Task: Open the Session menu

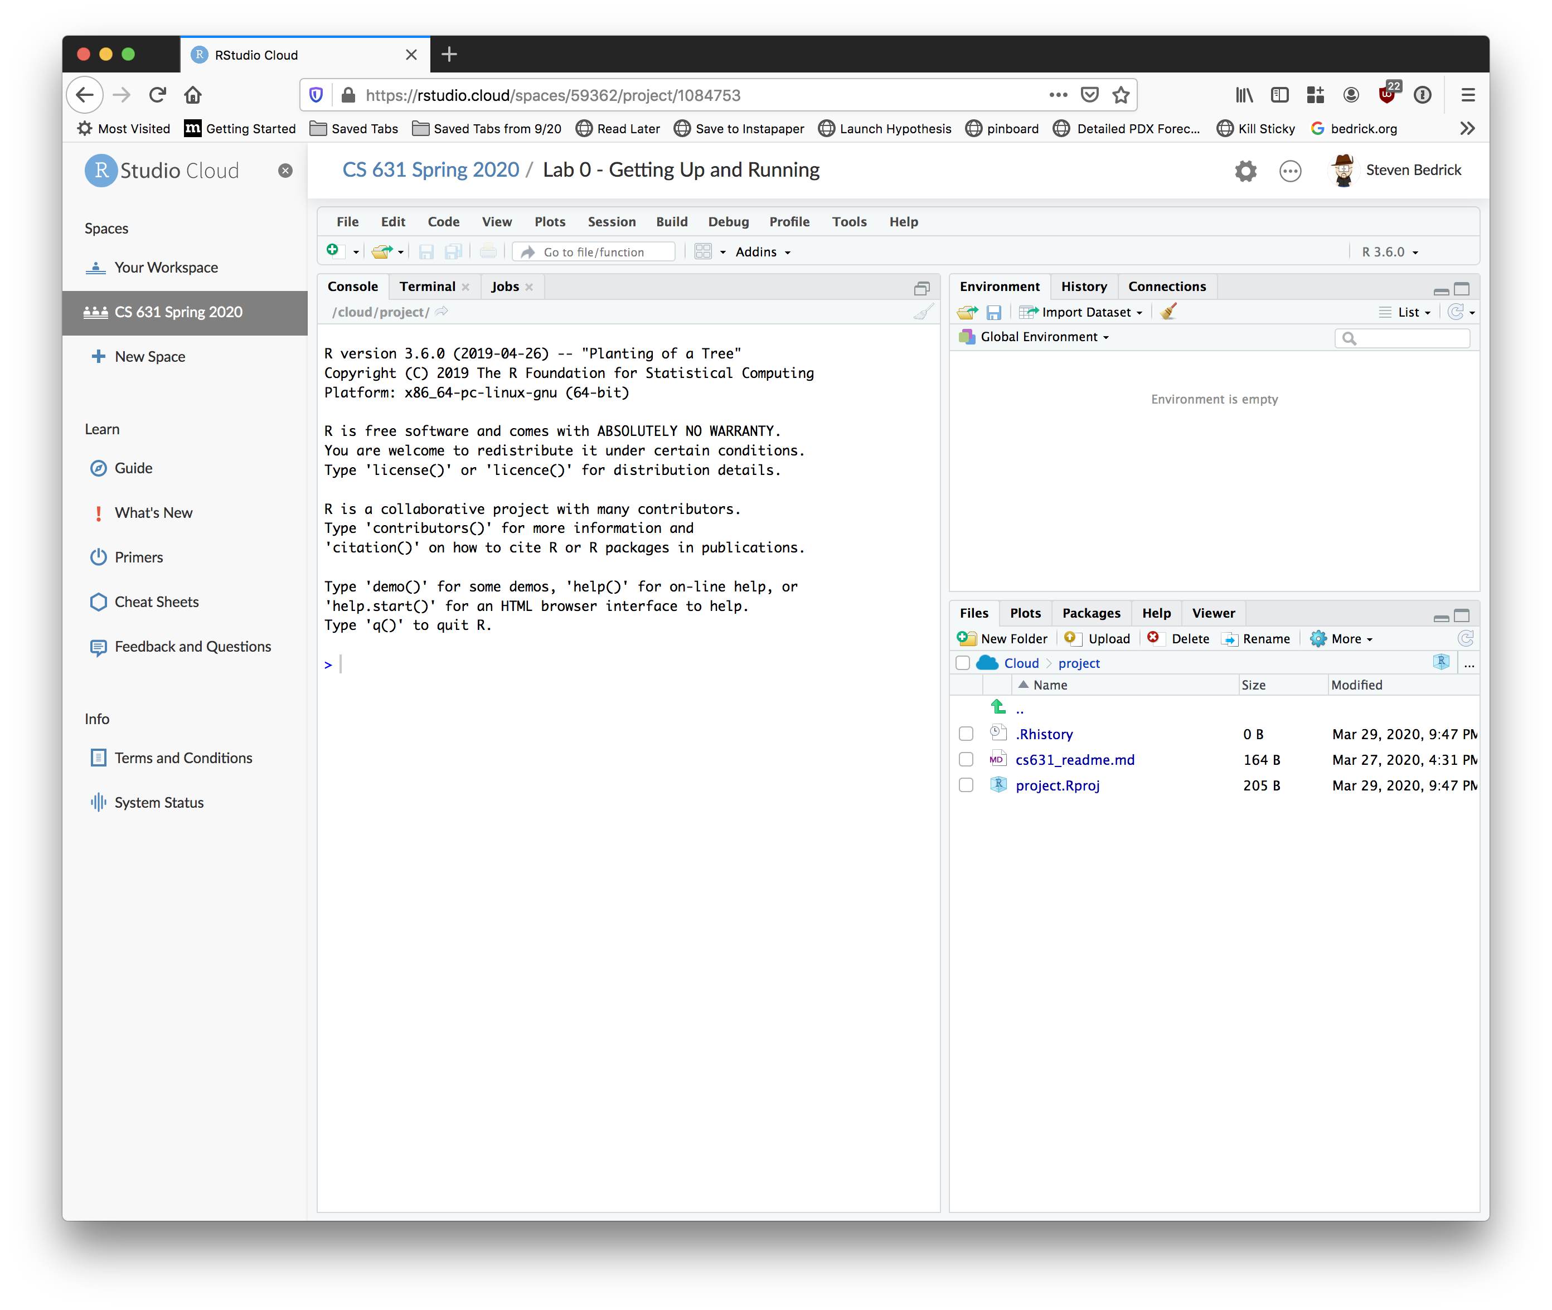Action: pyautogui.click(x=611, y=221)
